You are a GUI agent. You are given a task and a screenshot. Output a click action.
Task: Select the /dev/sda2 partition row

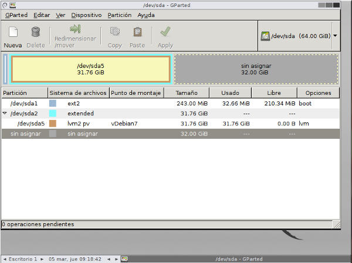[x=170, y=114]
